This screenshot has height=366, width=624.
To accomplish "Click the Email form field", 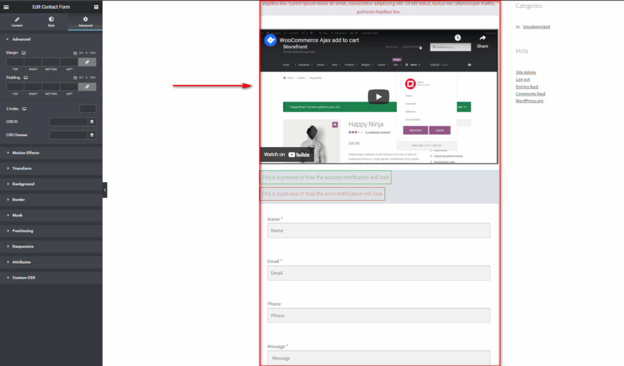I will 379,273.
